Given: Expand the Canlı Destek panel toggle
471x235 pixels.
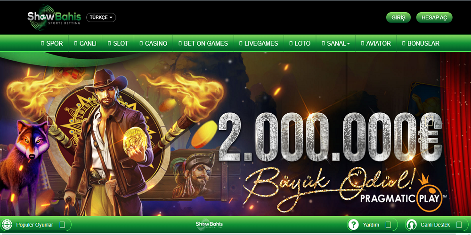Looking at the screenshot, I should 458,225.
